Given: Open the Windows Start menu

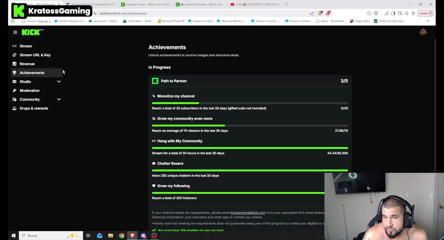Looking at the screenshot, I should (x=13, y=236).
